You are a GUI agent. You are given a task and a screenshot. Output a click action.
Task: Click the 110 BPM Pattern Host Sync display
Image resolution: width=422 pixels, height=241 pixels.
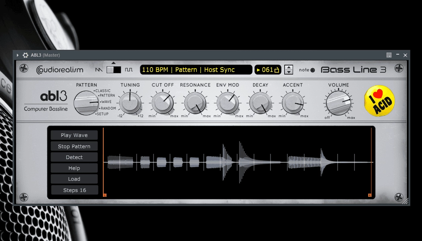[196, 69]
